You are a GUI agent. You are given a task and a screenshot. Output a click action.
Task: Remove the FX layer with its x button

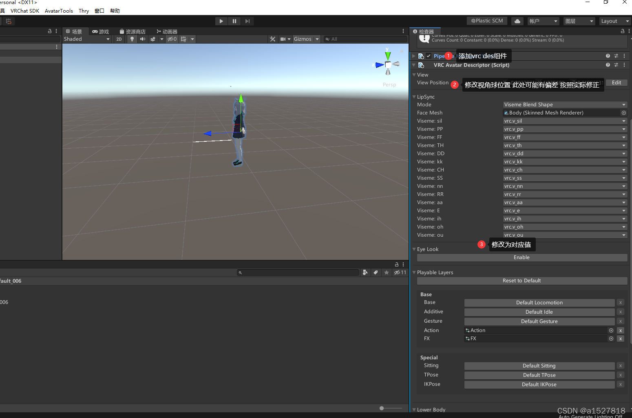pos(621,339)
